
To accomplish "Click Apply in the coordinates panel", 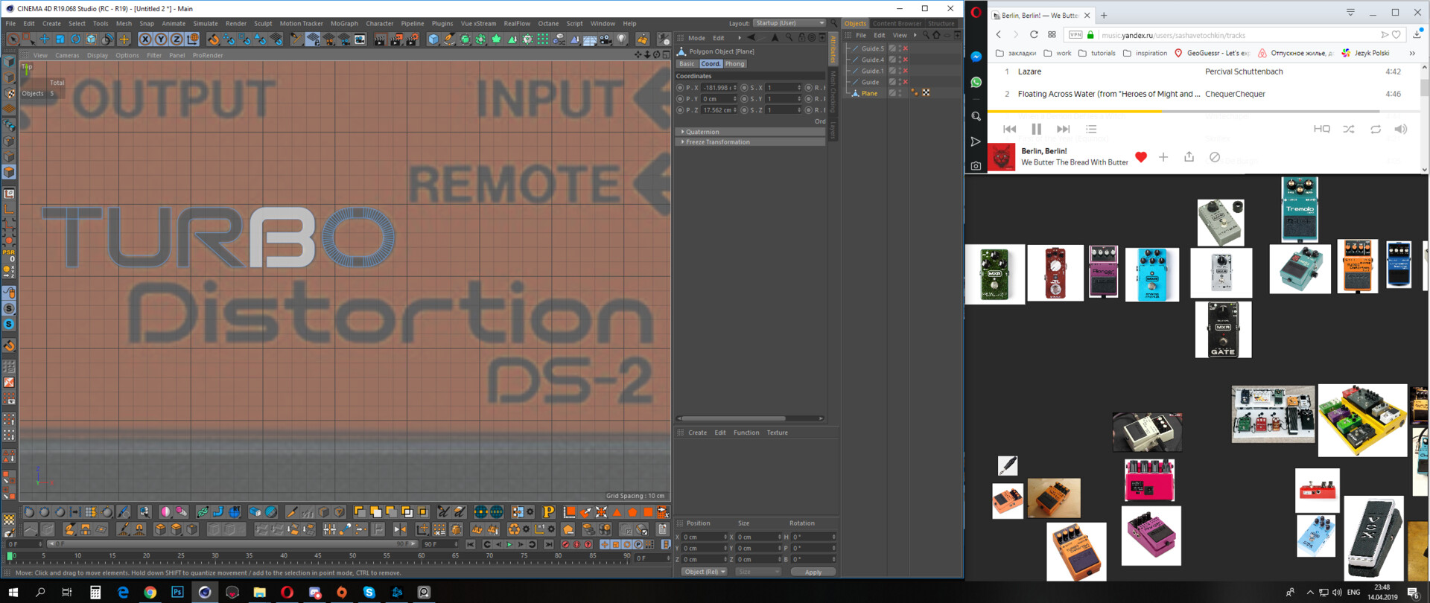I will (x=813, y=572).
